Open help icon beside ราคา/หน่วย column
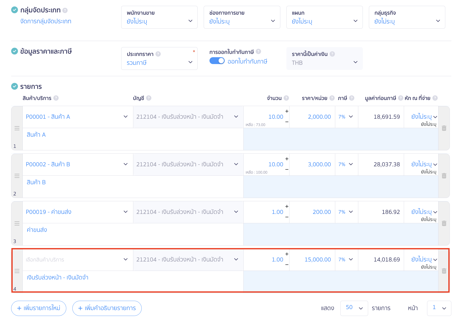The width and height of the screenshot is (462, 322). 332,98
